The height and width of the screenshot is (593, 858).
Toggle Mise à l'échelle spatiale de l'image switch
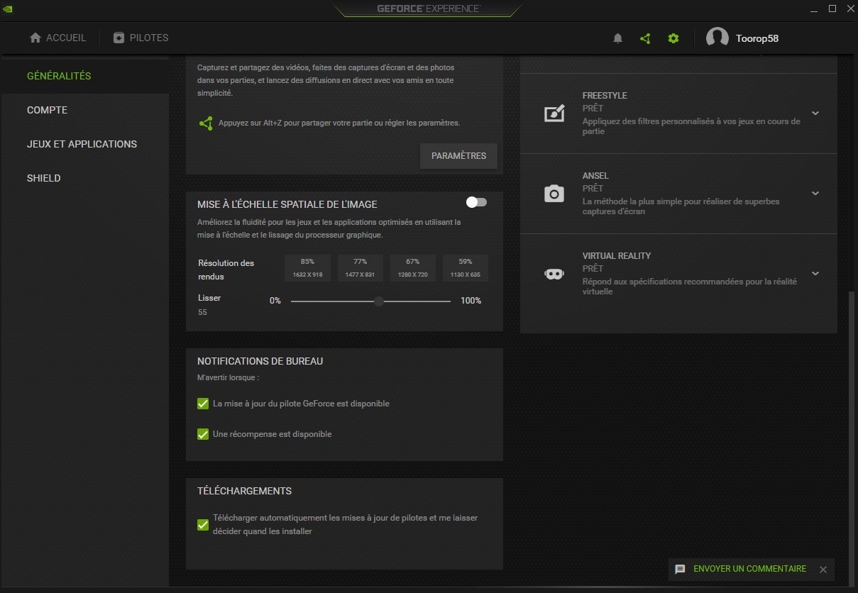[x=476, y=203]
